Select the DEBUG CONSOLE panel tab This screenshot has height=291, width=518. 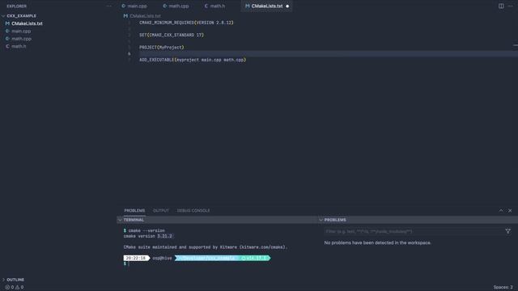click(x=193, y=210)
